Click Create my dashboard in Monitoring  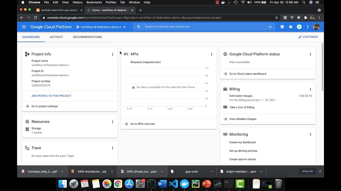click(x=242, y=142)
